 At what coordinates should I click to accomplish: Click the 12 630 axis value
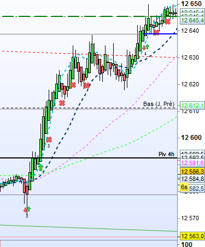pos(190,57)
